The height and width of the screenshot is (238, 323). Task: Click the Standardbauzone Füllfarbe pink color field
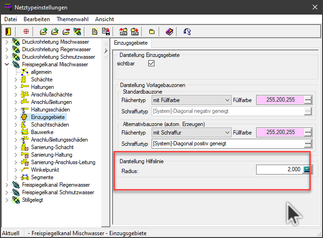[280, 100]
